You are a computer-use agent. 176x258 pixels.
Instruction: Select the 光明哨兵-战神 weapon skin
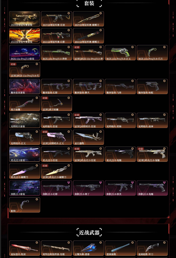click(x=152, y=120)
